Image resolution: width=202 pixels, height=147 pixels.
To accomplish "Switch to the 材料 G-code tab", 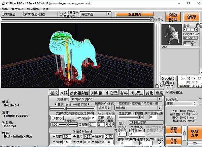I will (x=137, y=93).
